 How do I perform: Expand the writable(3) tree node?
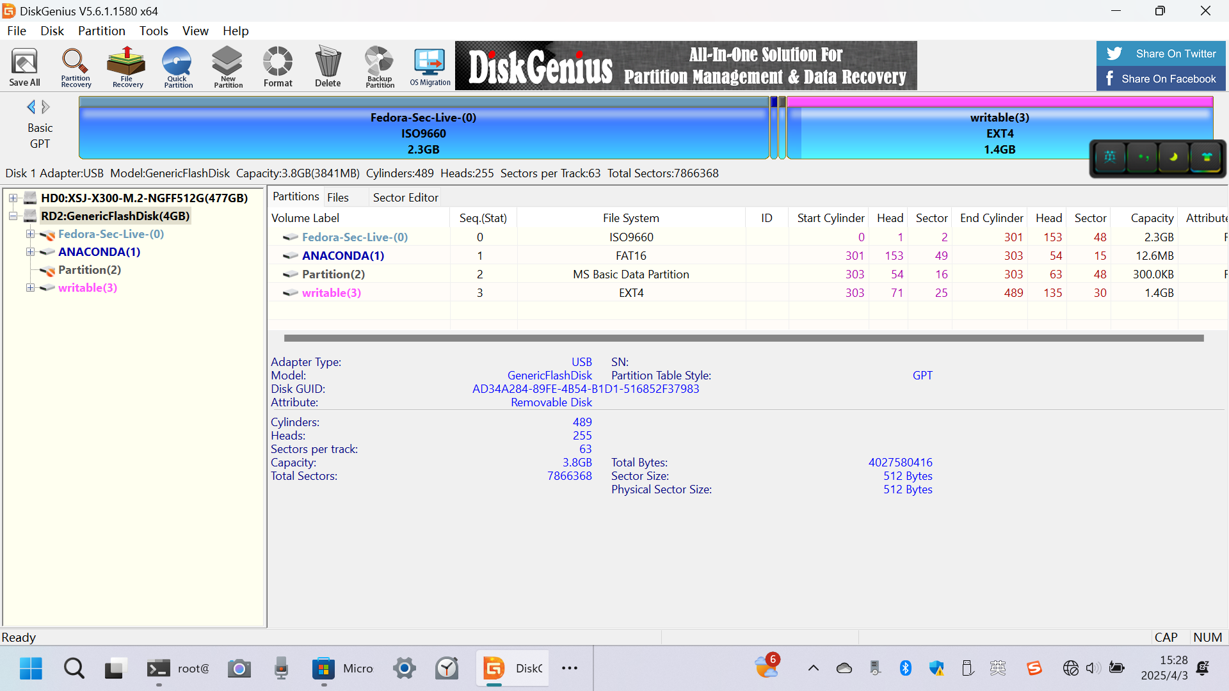pos(30,288)
